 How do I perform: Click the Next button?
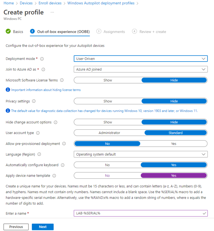click(x=43, y=227)
